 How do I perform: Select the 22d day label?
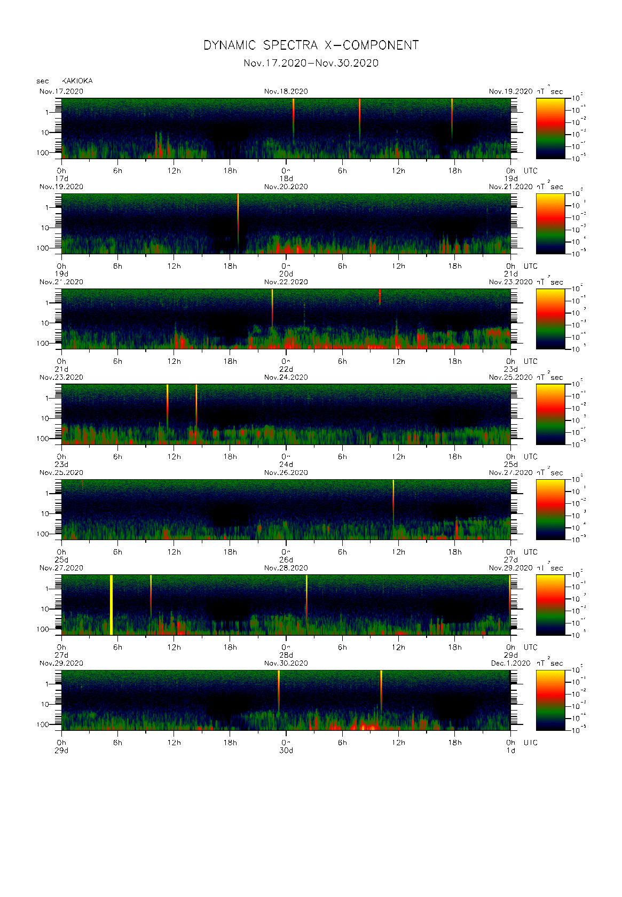[x=287, y=369]
